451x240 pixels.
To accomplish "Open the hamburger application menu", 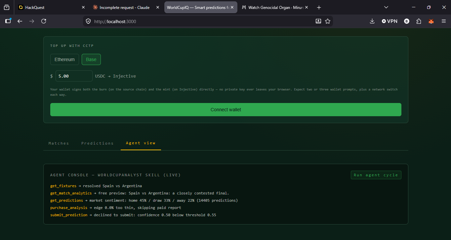I will [444, 21].
